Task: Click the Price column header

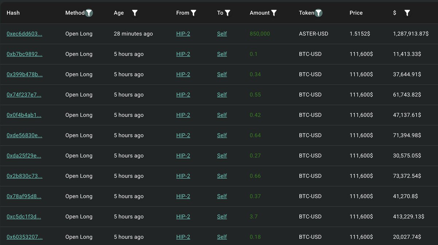Action: [x=356, y=13]
